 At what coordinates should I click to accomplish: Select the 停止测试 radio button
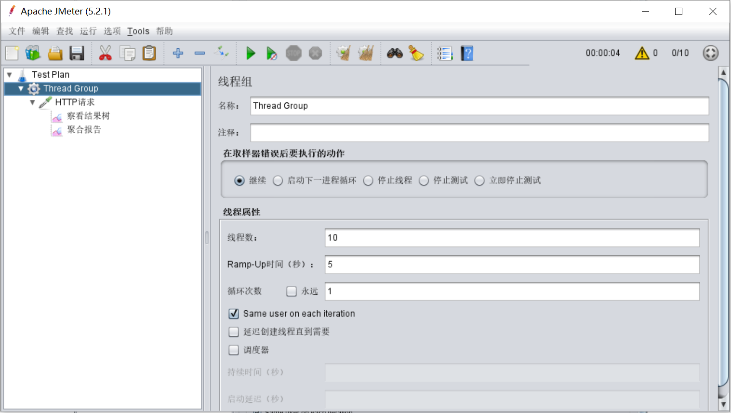tap(424, 180)
